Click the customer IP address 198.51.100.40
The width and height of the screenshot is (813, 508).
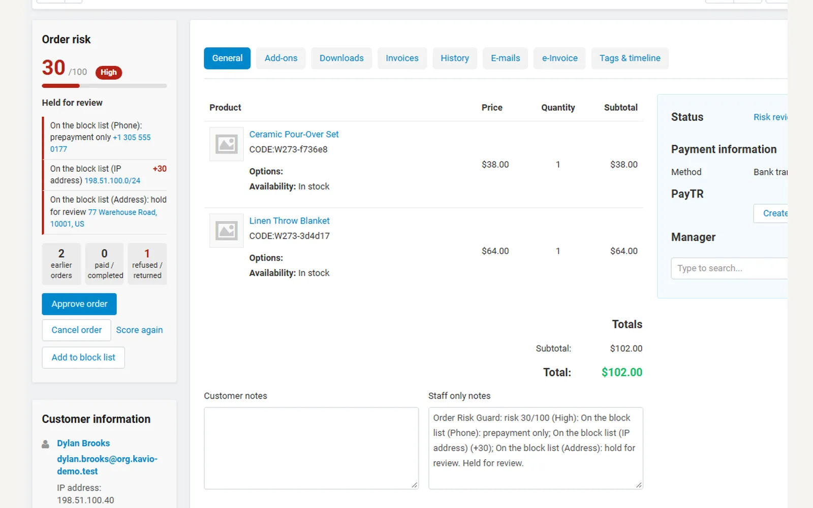(85, 500)
